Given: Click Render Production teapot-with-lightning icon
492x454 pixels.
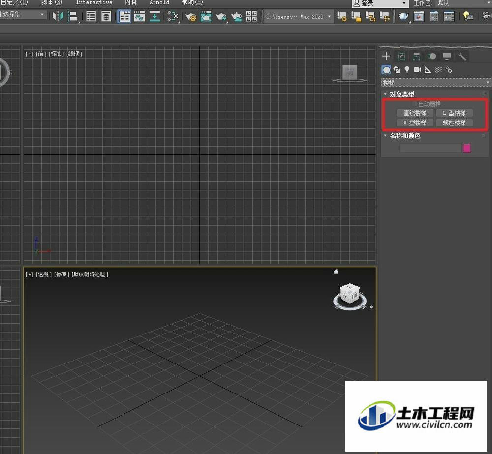Looking at the screenshot, I should [221, 16].
